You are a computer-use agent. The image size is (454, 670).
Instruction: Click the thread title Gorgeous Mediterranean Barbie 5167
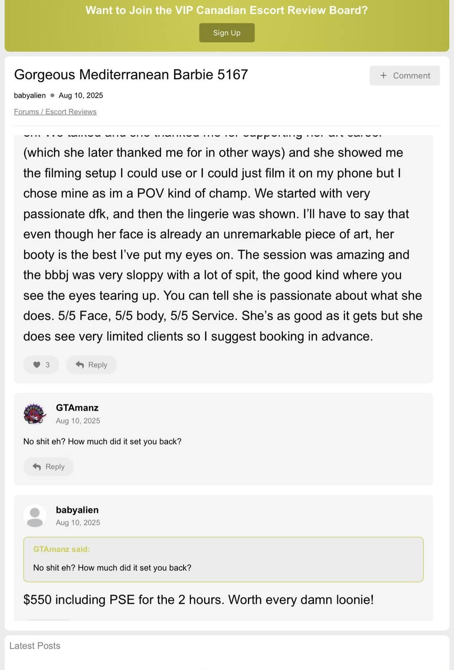tap(131, 75)
